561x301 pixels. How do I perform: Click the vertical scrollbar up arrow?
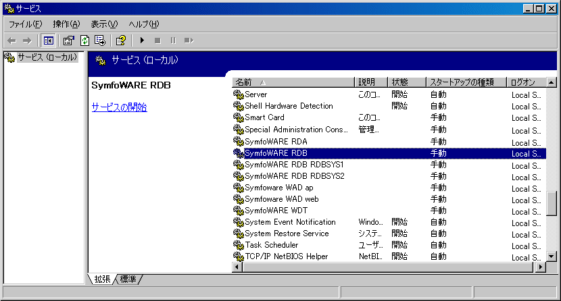(x=552, y=82)
